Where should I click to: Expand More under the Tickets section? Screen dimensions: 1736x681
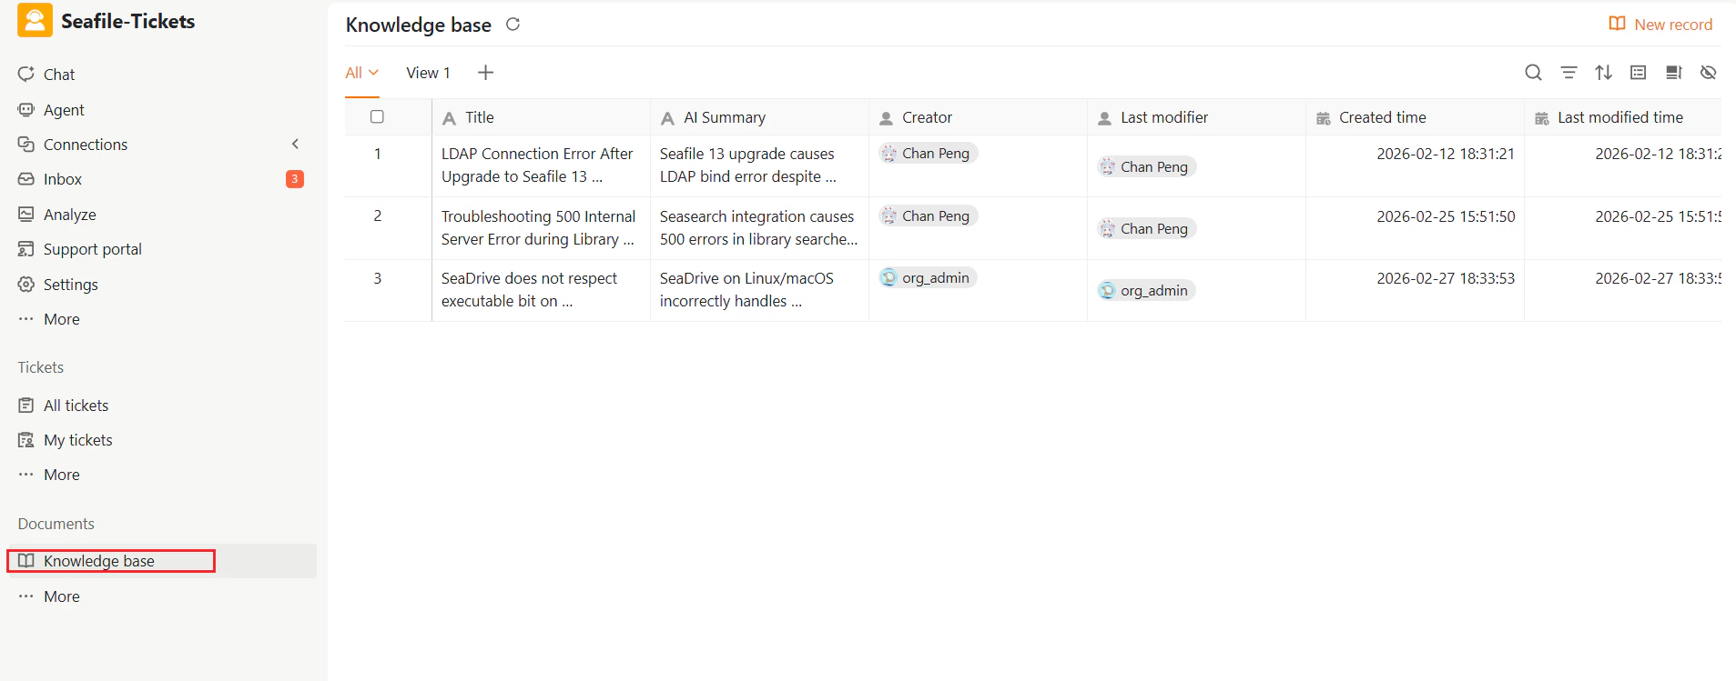pos(62,475)
